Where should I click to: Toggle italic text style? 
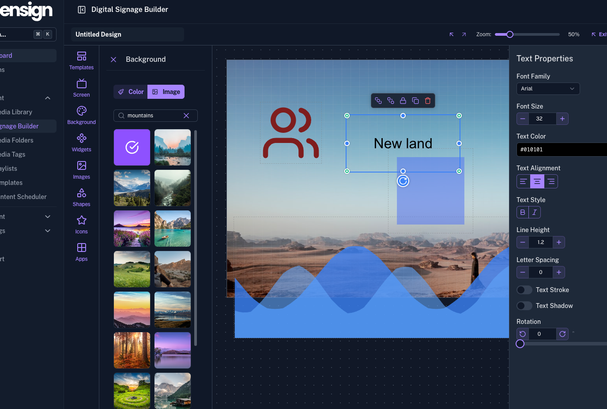534,212
